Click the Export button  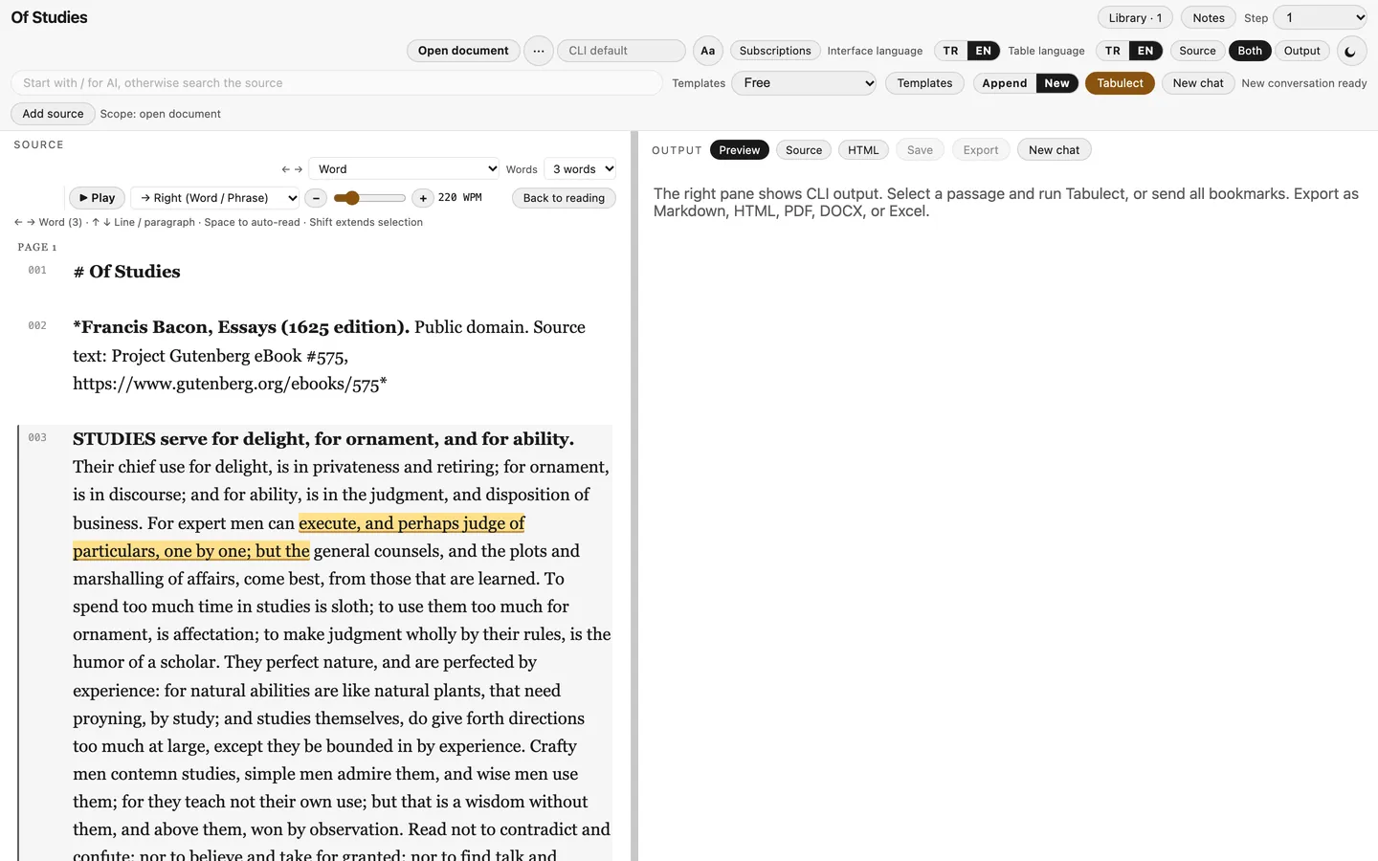click(980, 150)
